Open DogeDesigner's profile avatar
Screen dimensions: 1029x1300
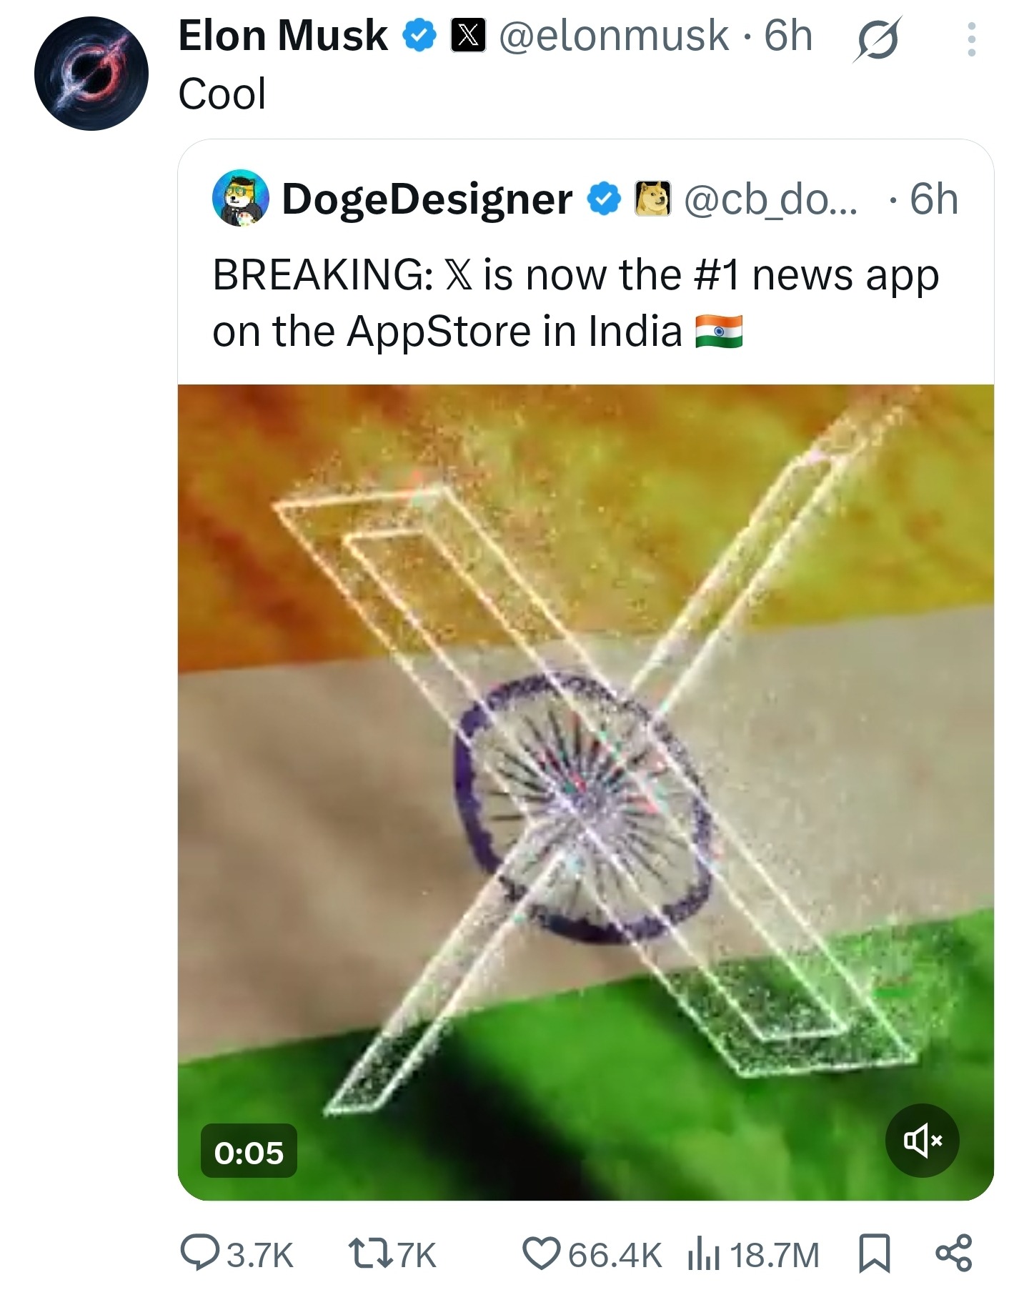coord(241,199)
